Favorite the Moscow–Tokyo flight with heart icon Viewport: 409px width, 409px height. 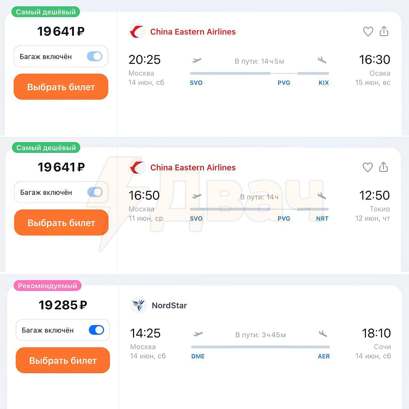click(367, 167)
